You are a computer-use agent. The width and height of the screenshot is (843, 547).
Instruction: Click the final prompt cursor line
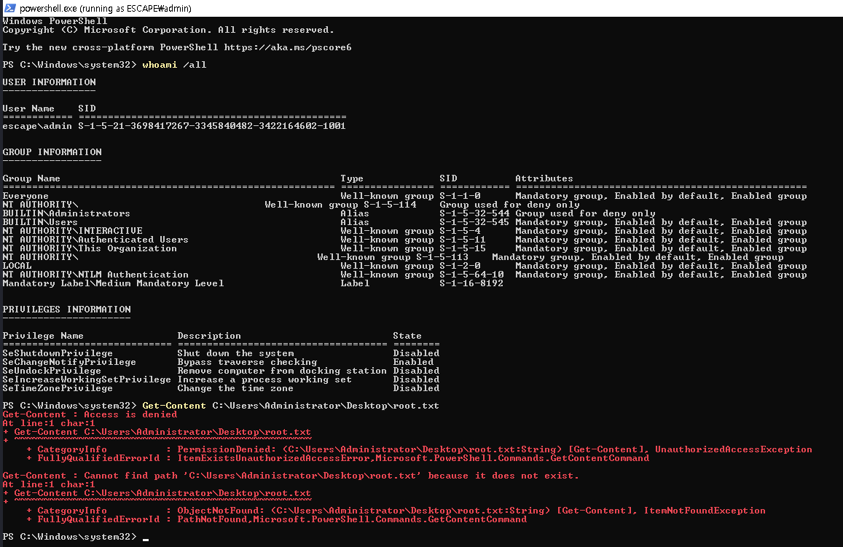pyautogui.click(x=75, y=537)
